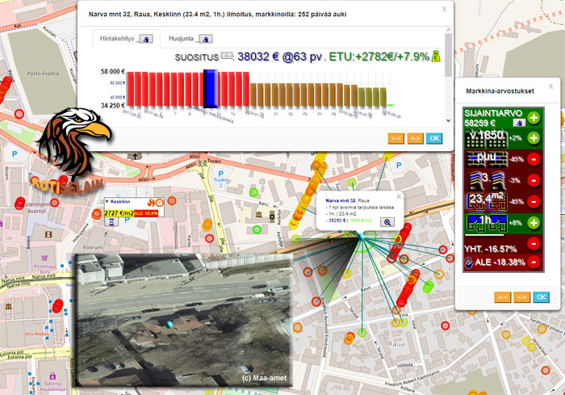Close the price chart dialog
565x395 pixels.
tap(444, 10)
